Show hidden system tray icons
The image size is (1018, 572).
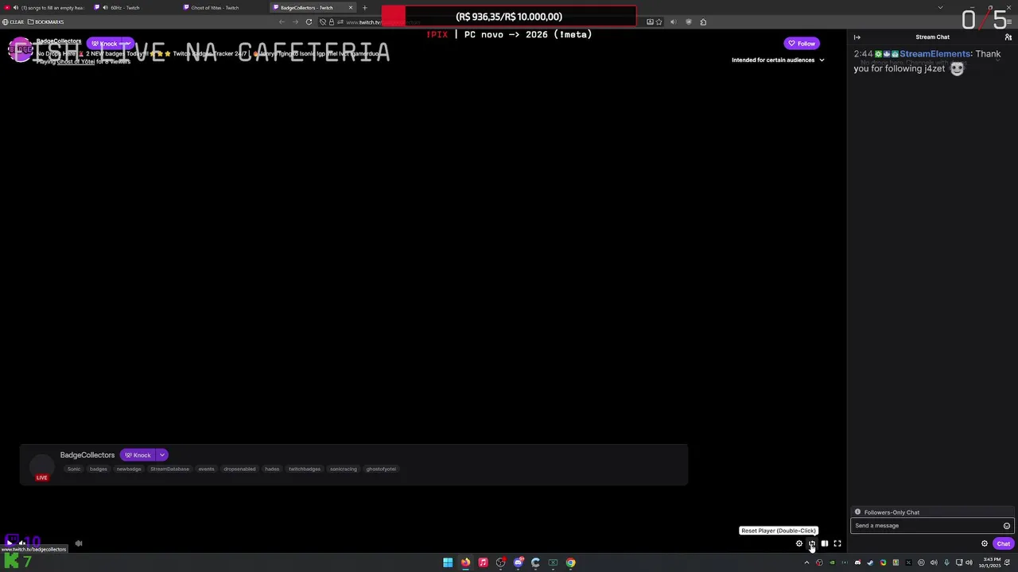(806, 562)
